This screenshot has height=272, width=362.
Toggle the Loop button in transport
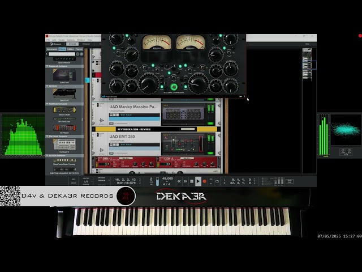click(x=217, y=181)
